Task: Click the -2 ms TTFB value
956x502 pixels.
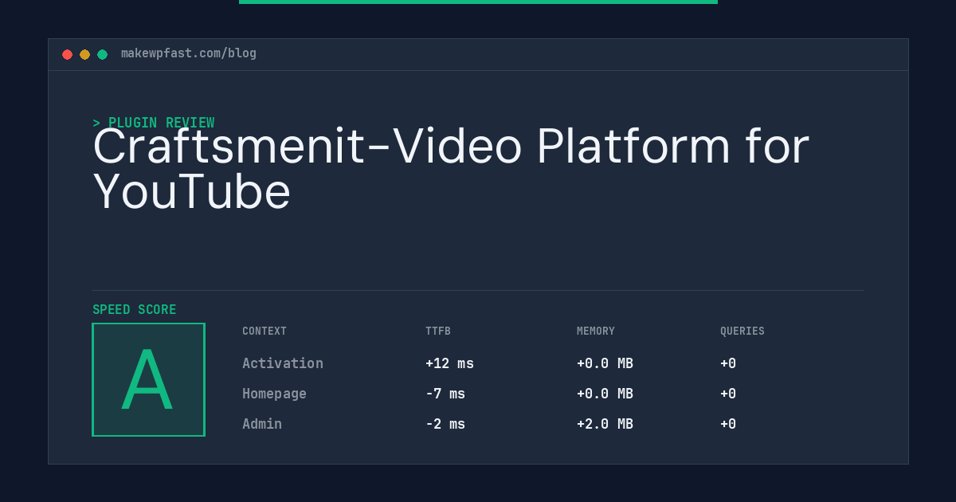Action: coord(445,424)
